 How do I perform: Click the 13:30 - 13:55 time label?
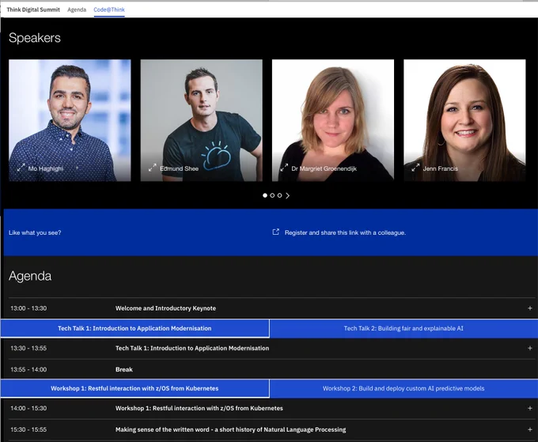28,348
